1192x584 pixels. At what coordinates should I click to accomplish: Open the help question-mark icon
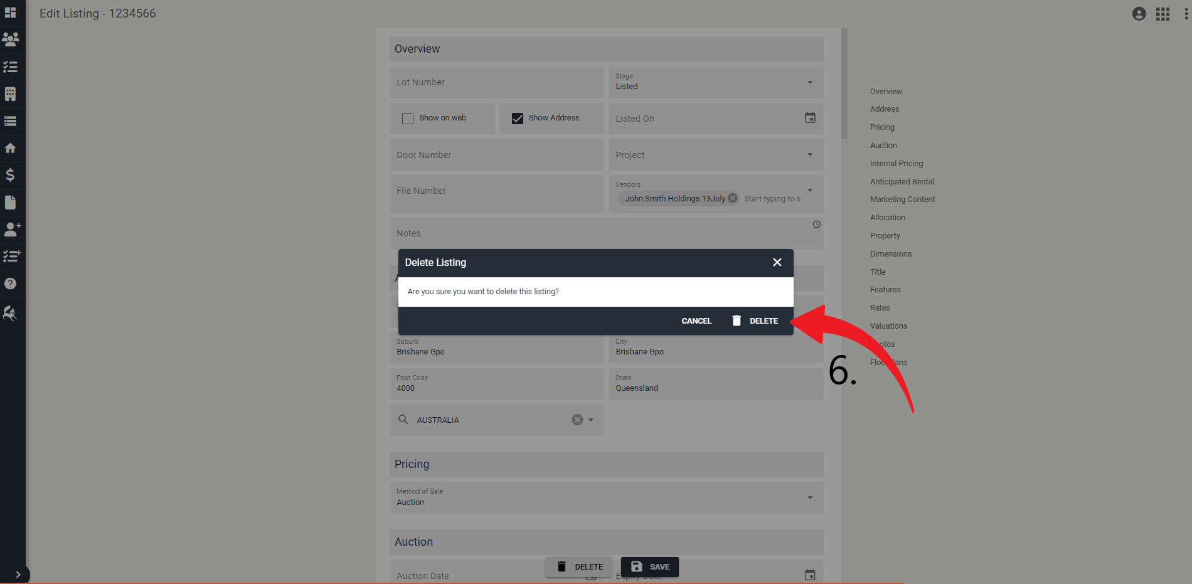pyautogui.click(x=11, y=283)
